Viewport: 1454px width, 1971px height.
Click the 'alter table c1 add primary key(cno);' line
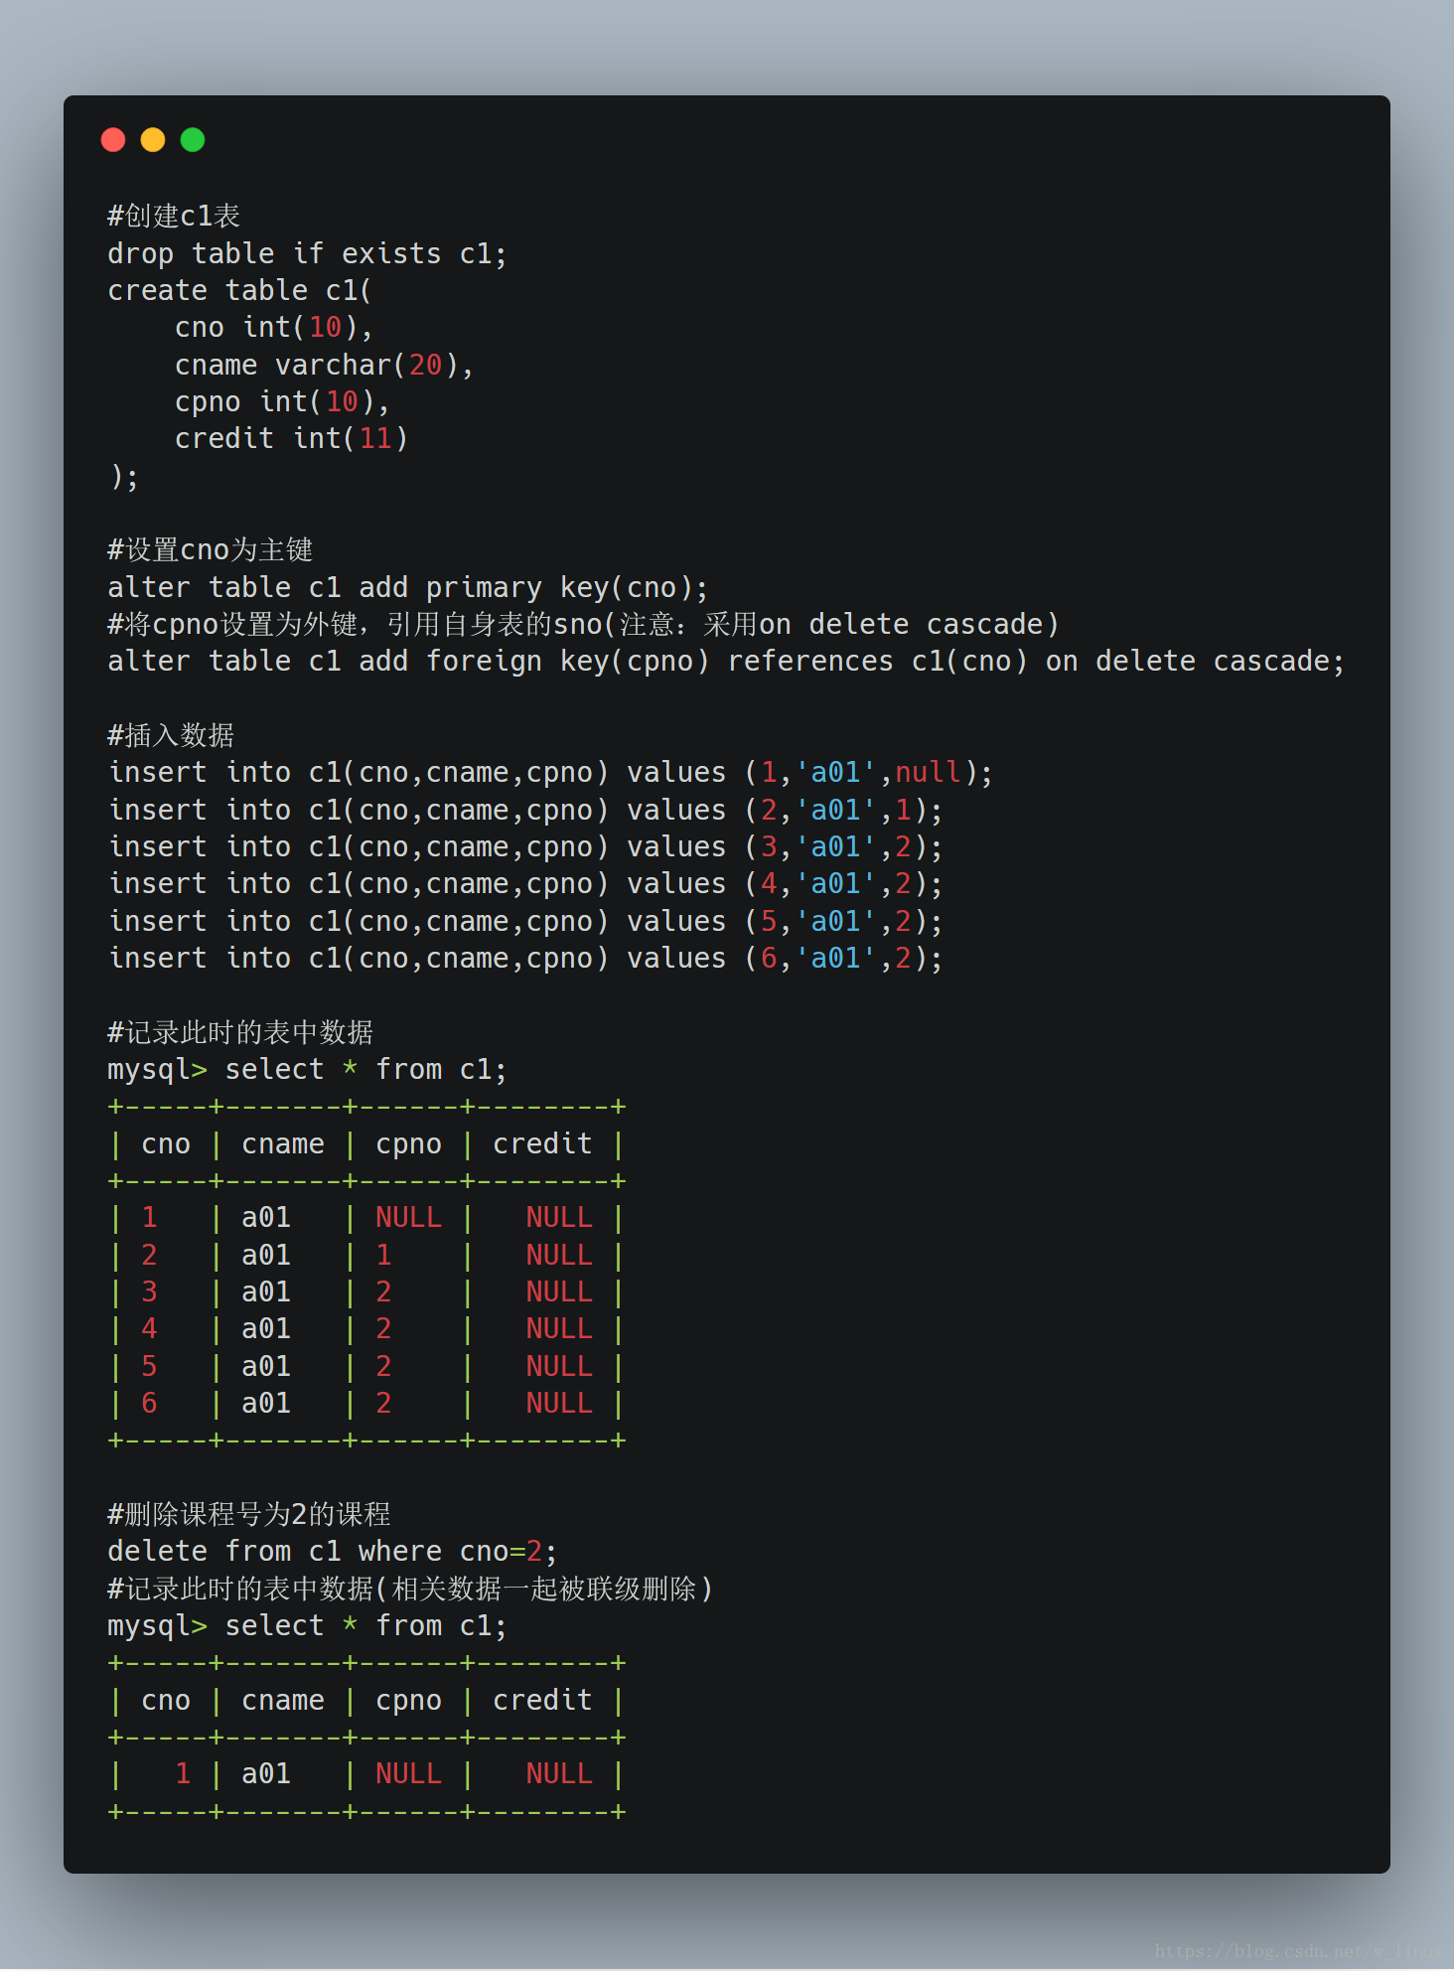click(407, 587)
